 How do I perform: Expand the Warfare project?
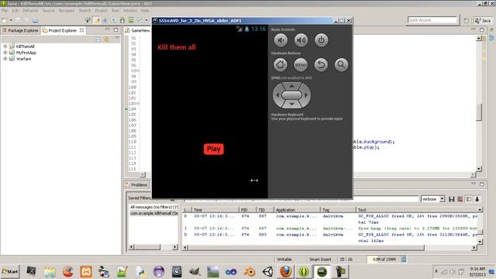pos(5,59)
